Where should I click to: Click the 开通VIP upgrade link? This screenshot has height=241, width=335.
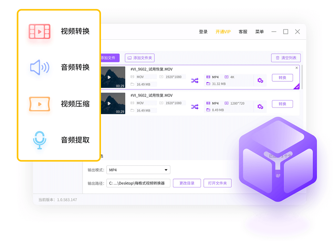(x=224, y=31)
